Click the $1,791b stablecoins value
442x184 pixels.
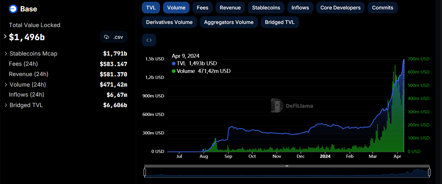pos(115,54)
